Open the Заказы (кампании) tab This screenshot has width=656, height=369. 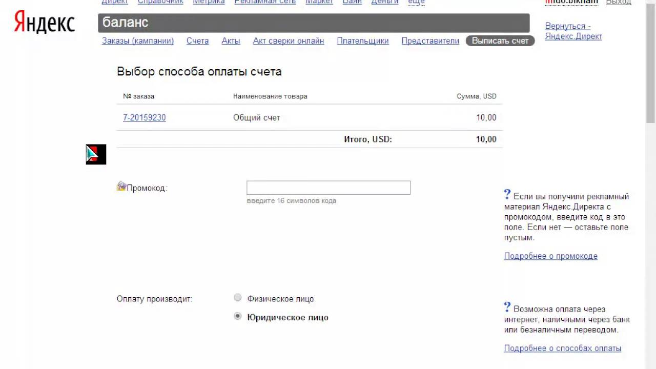coord(138,41)
